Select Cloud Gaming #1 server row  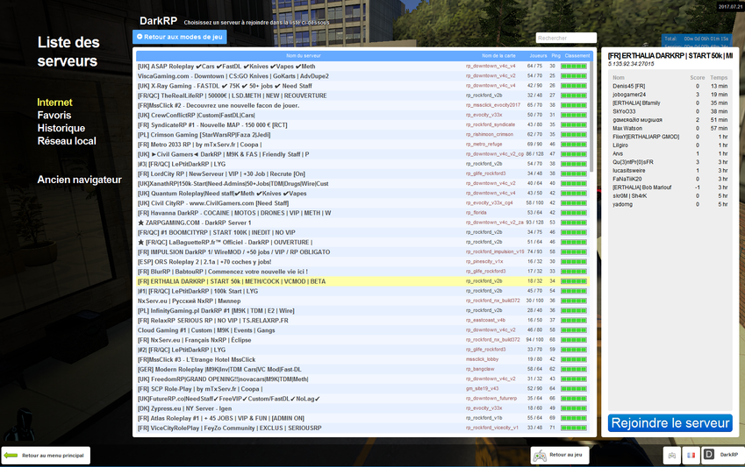pos(362,330)
